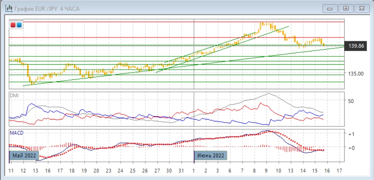Click the MACD scale value +0
The width and height of the screenshot is (374, 180).
point(351,148)
